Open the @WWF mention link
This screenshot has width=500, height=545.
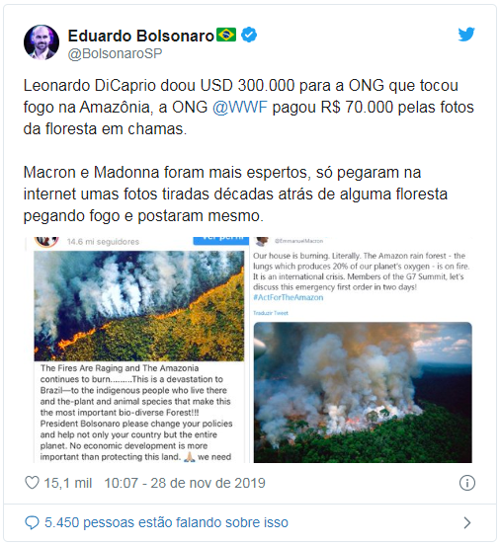[x=240, y=107]
